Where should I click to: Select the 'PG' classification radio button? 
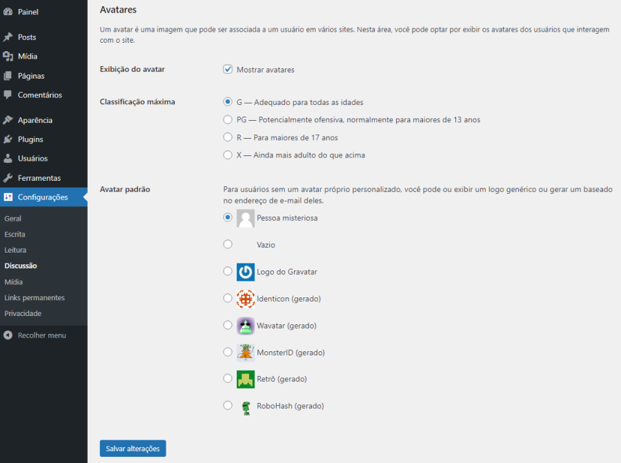[x=228, y=119]
